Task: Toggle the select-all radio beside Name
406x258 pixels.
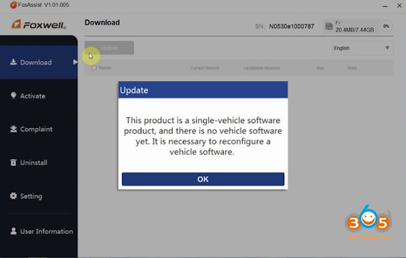Action: click(x=94, y=68)
